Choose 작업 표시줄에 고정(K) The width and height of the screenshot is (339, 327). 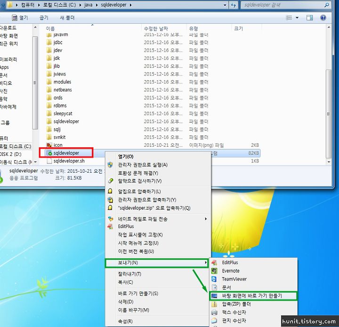(x=140, y=235)
